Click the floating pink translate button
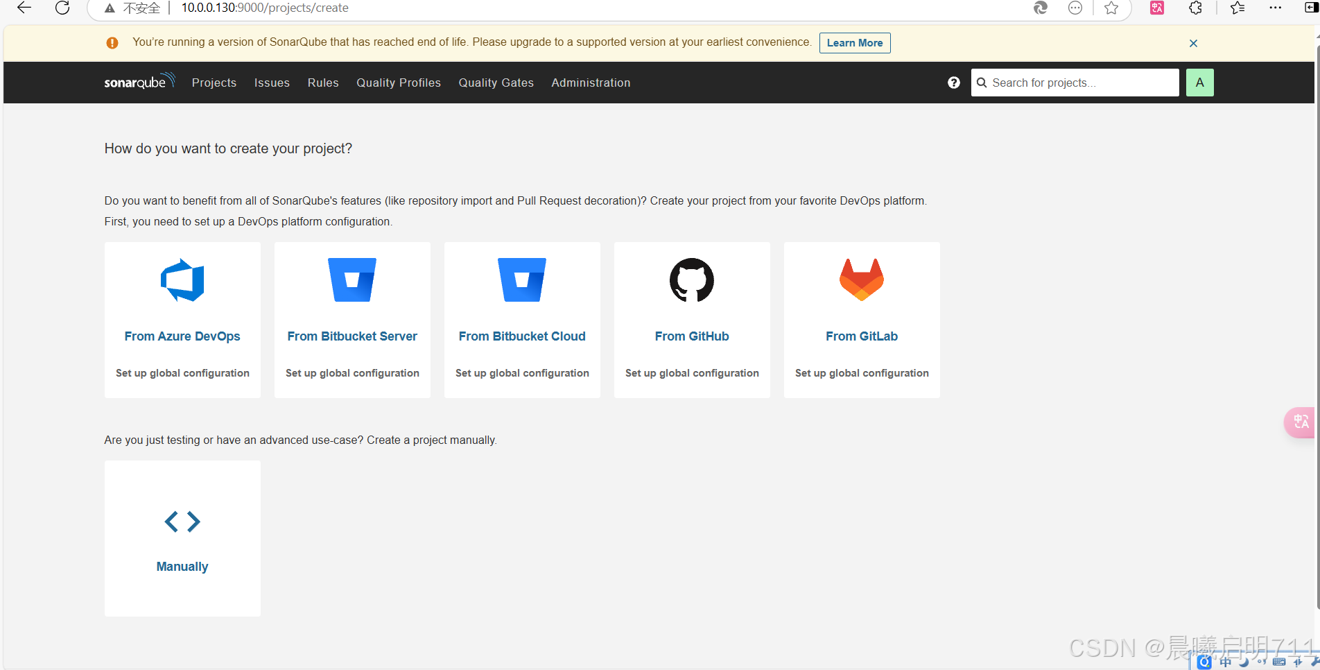Screen dimensions: 1320x670 pos(1300,422)
